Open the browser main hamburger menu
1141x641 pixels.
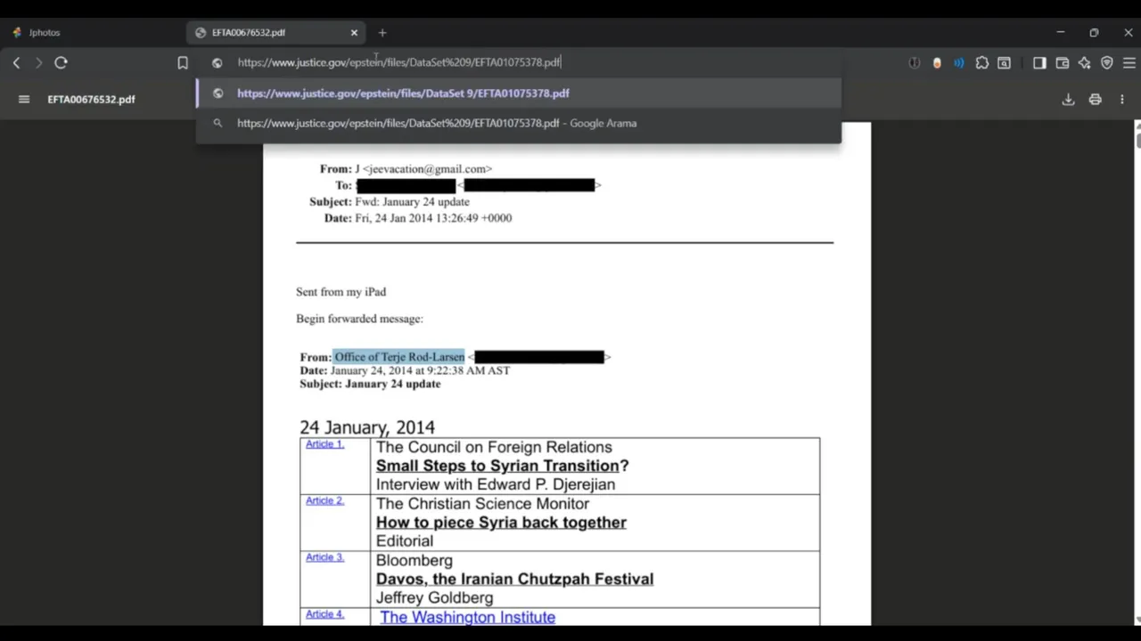1129,62
